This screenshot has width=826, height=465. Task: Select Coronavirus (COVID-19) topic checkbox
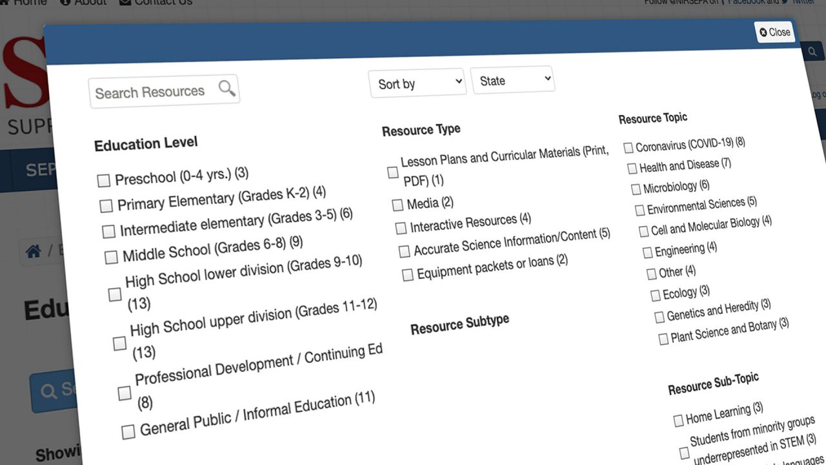[x=628, y=148]
